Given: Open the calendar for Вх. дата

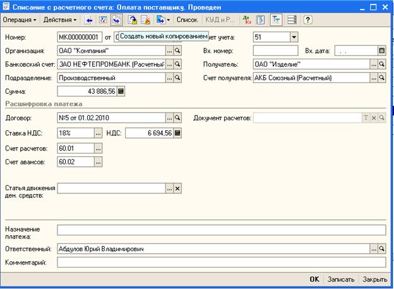Looking at the screenshot, I should click(x=381, y=50).
